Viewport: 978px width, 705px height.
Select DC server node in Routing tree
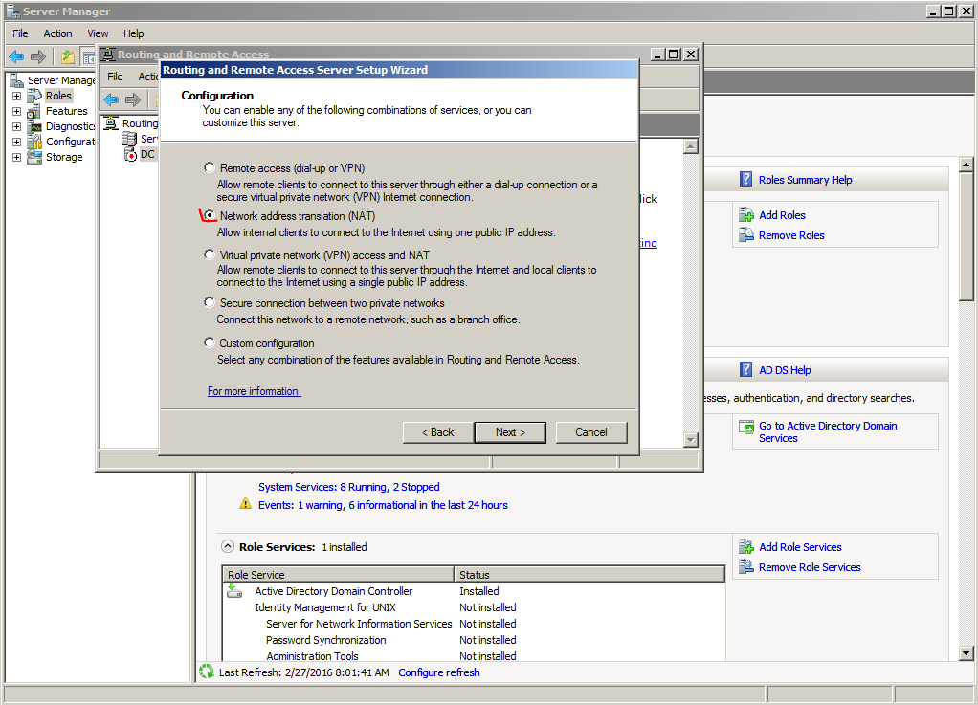point(147,154)
